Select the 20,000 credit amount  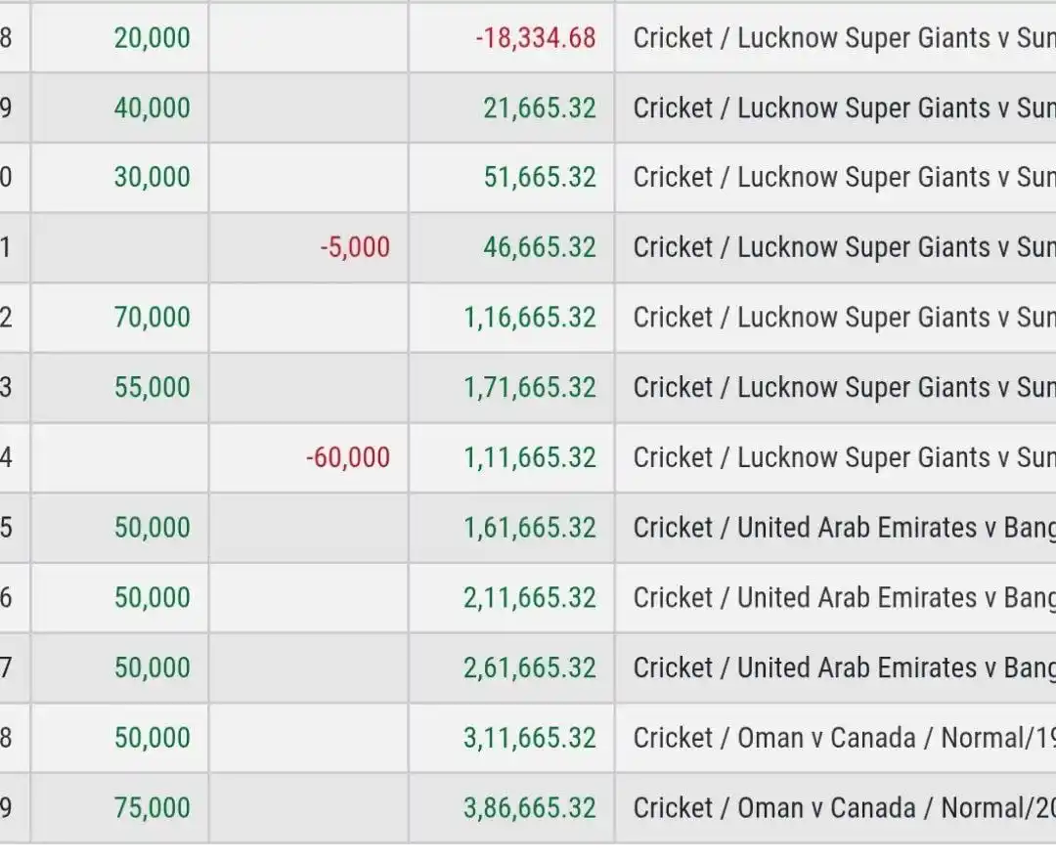(x=152, y=38)
